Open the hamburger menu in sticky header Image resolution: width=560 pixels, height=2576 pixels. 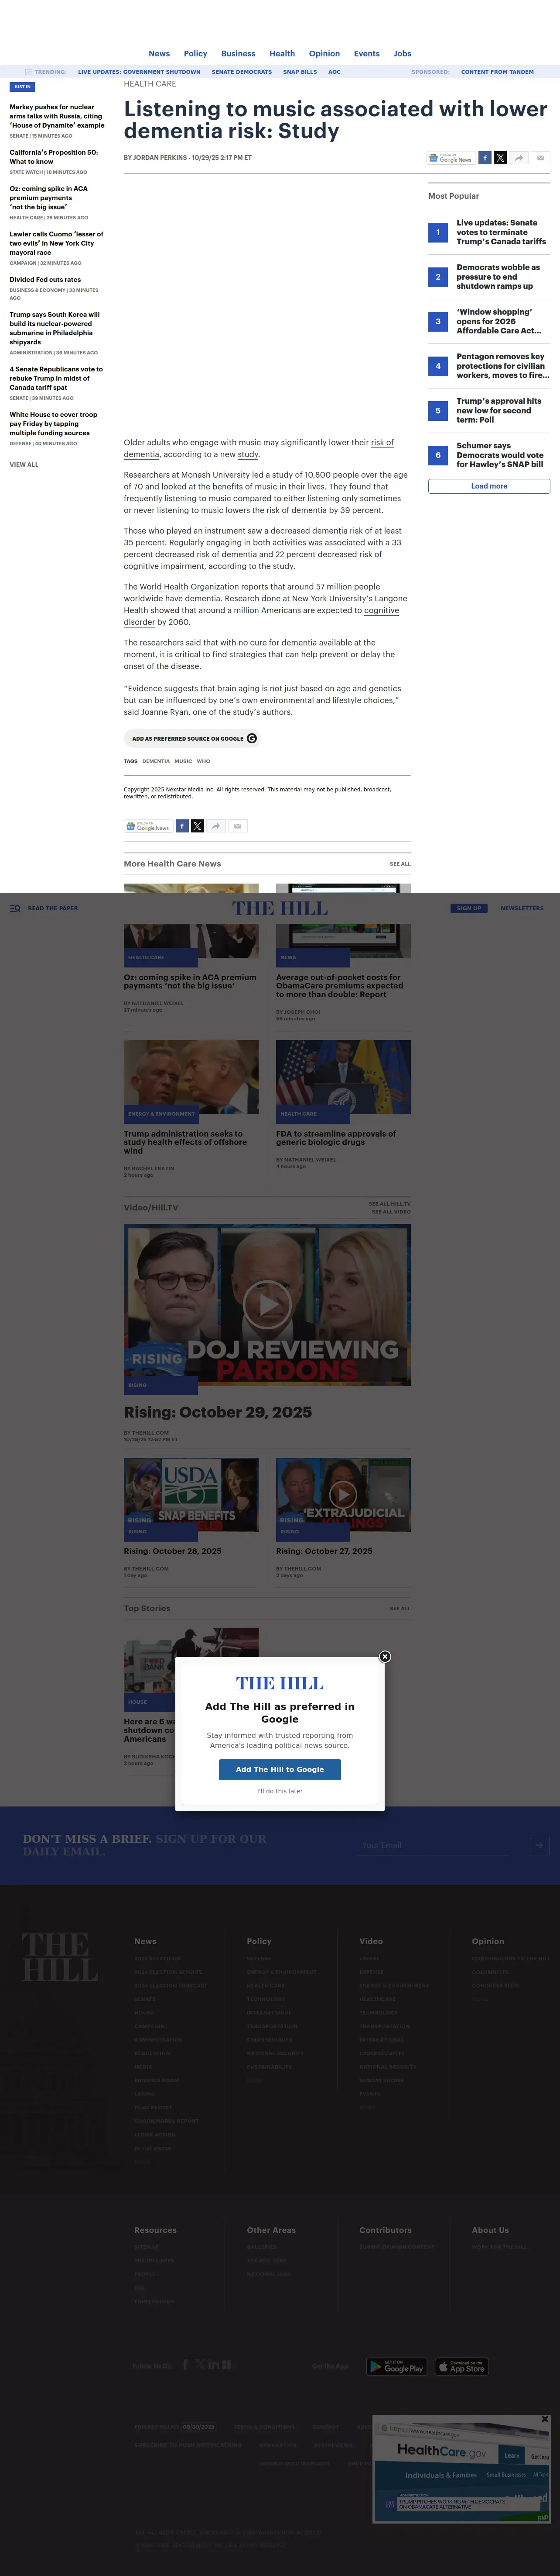pyautogui.click(x=15, y=908)
